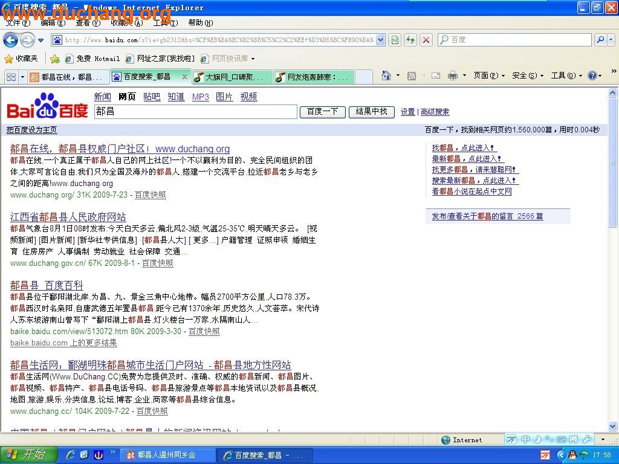The height and width of the screenshot is (464, 619).
Task: Switch to the 大旗网_口碑聚 tab
Action: 233,77
